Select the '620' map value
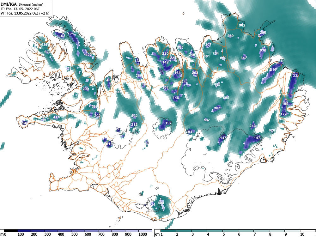Screen dimensions: 316x237 (x=272, y=130)
